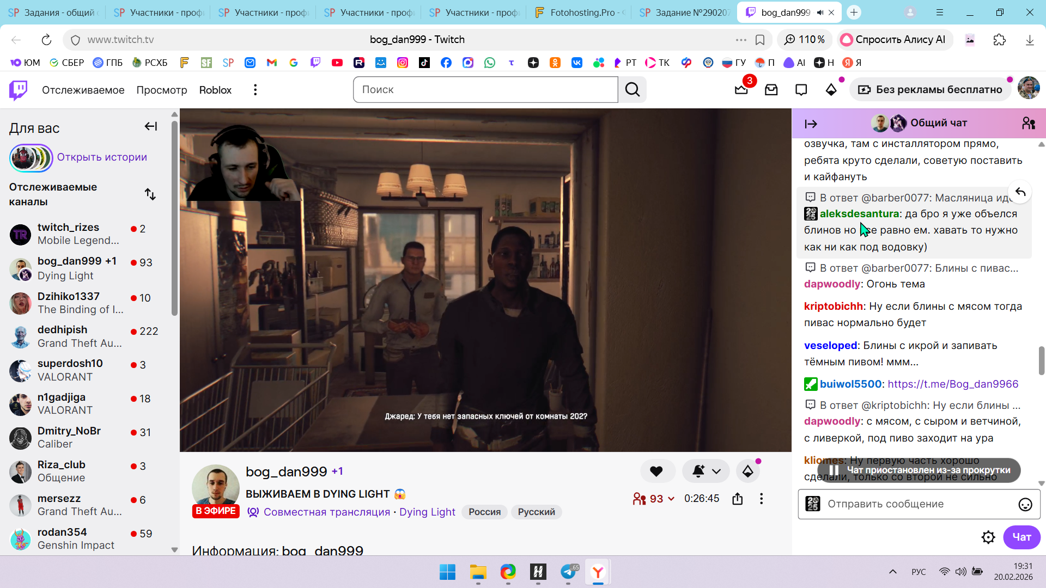
Task: Open the community users icon in chat
Action: pos(1029,124)
